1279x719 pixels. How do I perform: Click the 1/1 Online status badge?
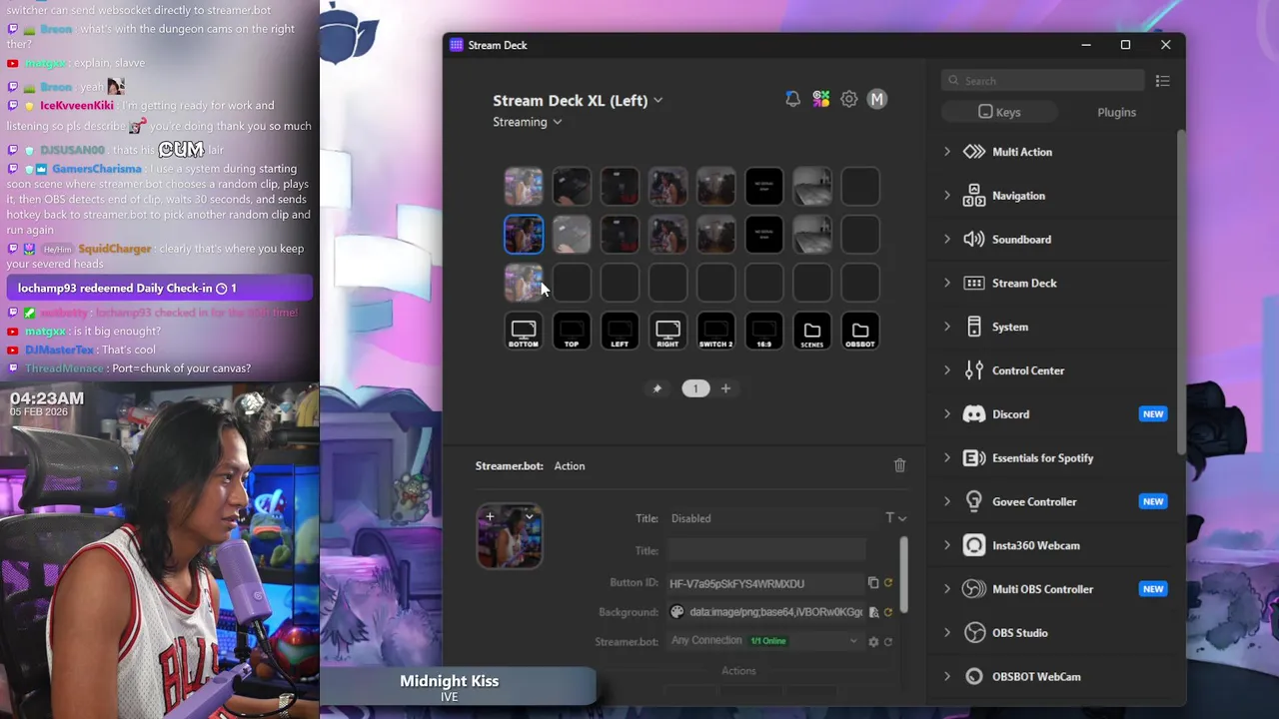click(x=767, y=641)
